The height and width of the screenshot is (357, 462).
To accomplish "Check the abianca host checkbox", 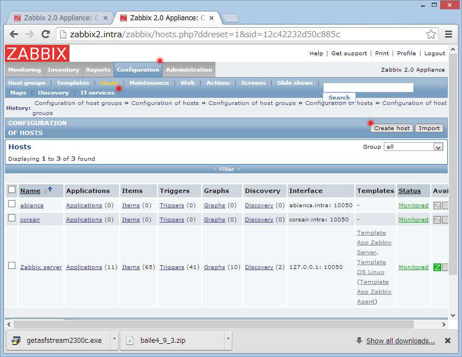I will (12, 203).
